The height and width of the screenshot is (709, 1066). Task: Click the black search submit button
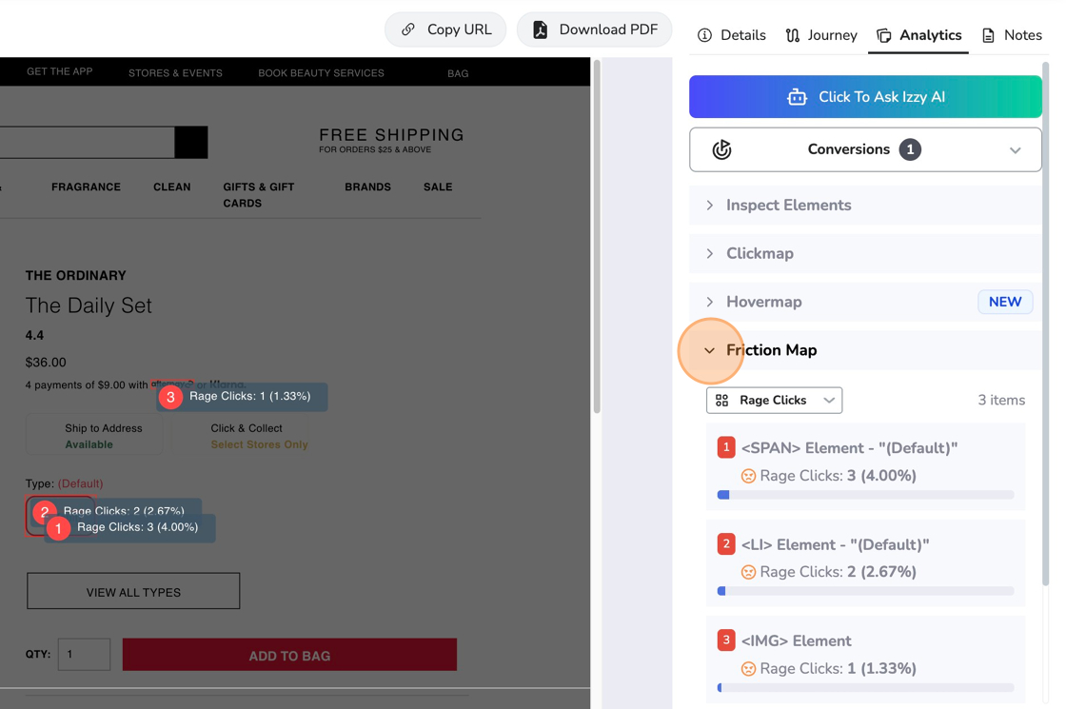pyautogui.click(x=191, y=142)
